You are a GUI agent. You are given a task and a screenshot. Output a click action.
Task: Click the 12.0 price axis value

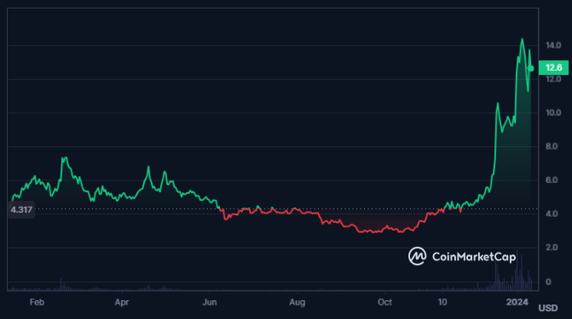(x=553, y=79)
